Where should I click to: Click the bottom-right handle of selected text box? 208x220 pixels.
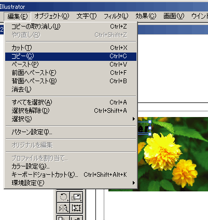tap(150, 134)
